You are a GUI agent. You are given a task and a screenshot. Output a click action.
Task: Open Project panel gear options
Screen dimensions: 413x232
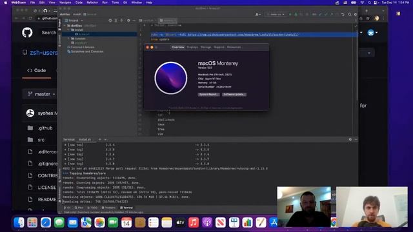click(x=128, y=21)
